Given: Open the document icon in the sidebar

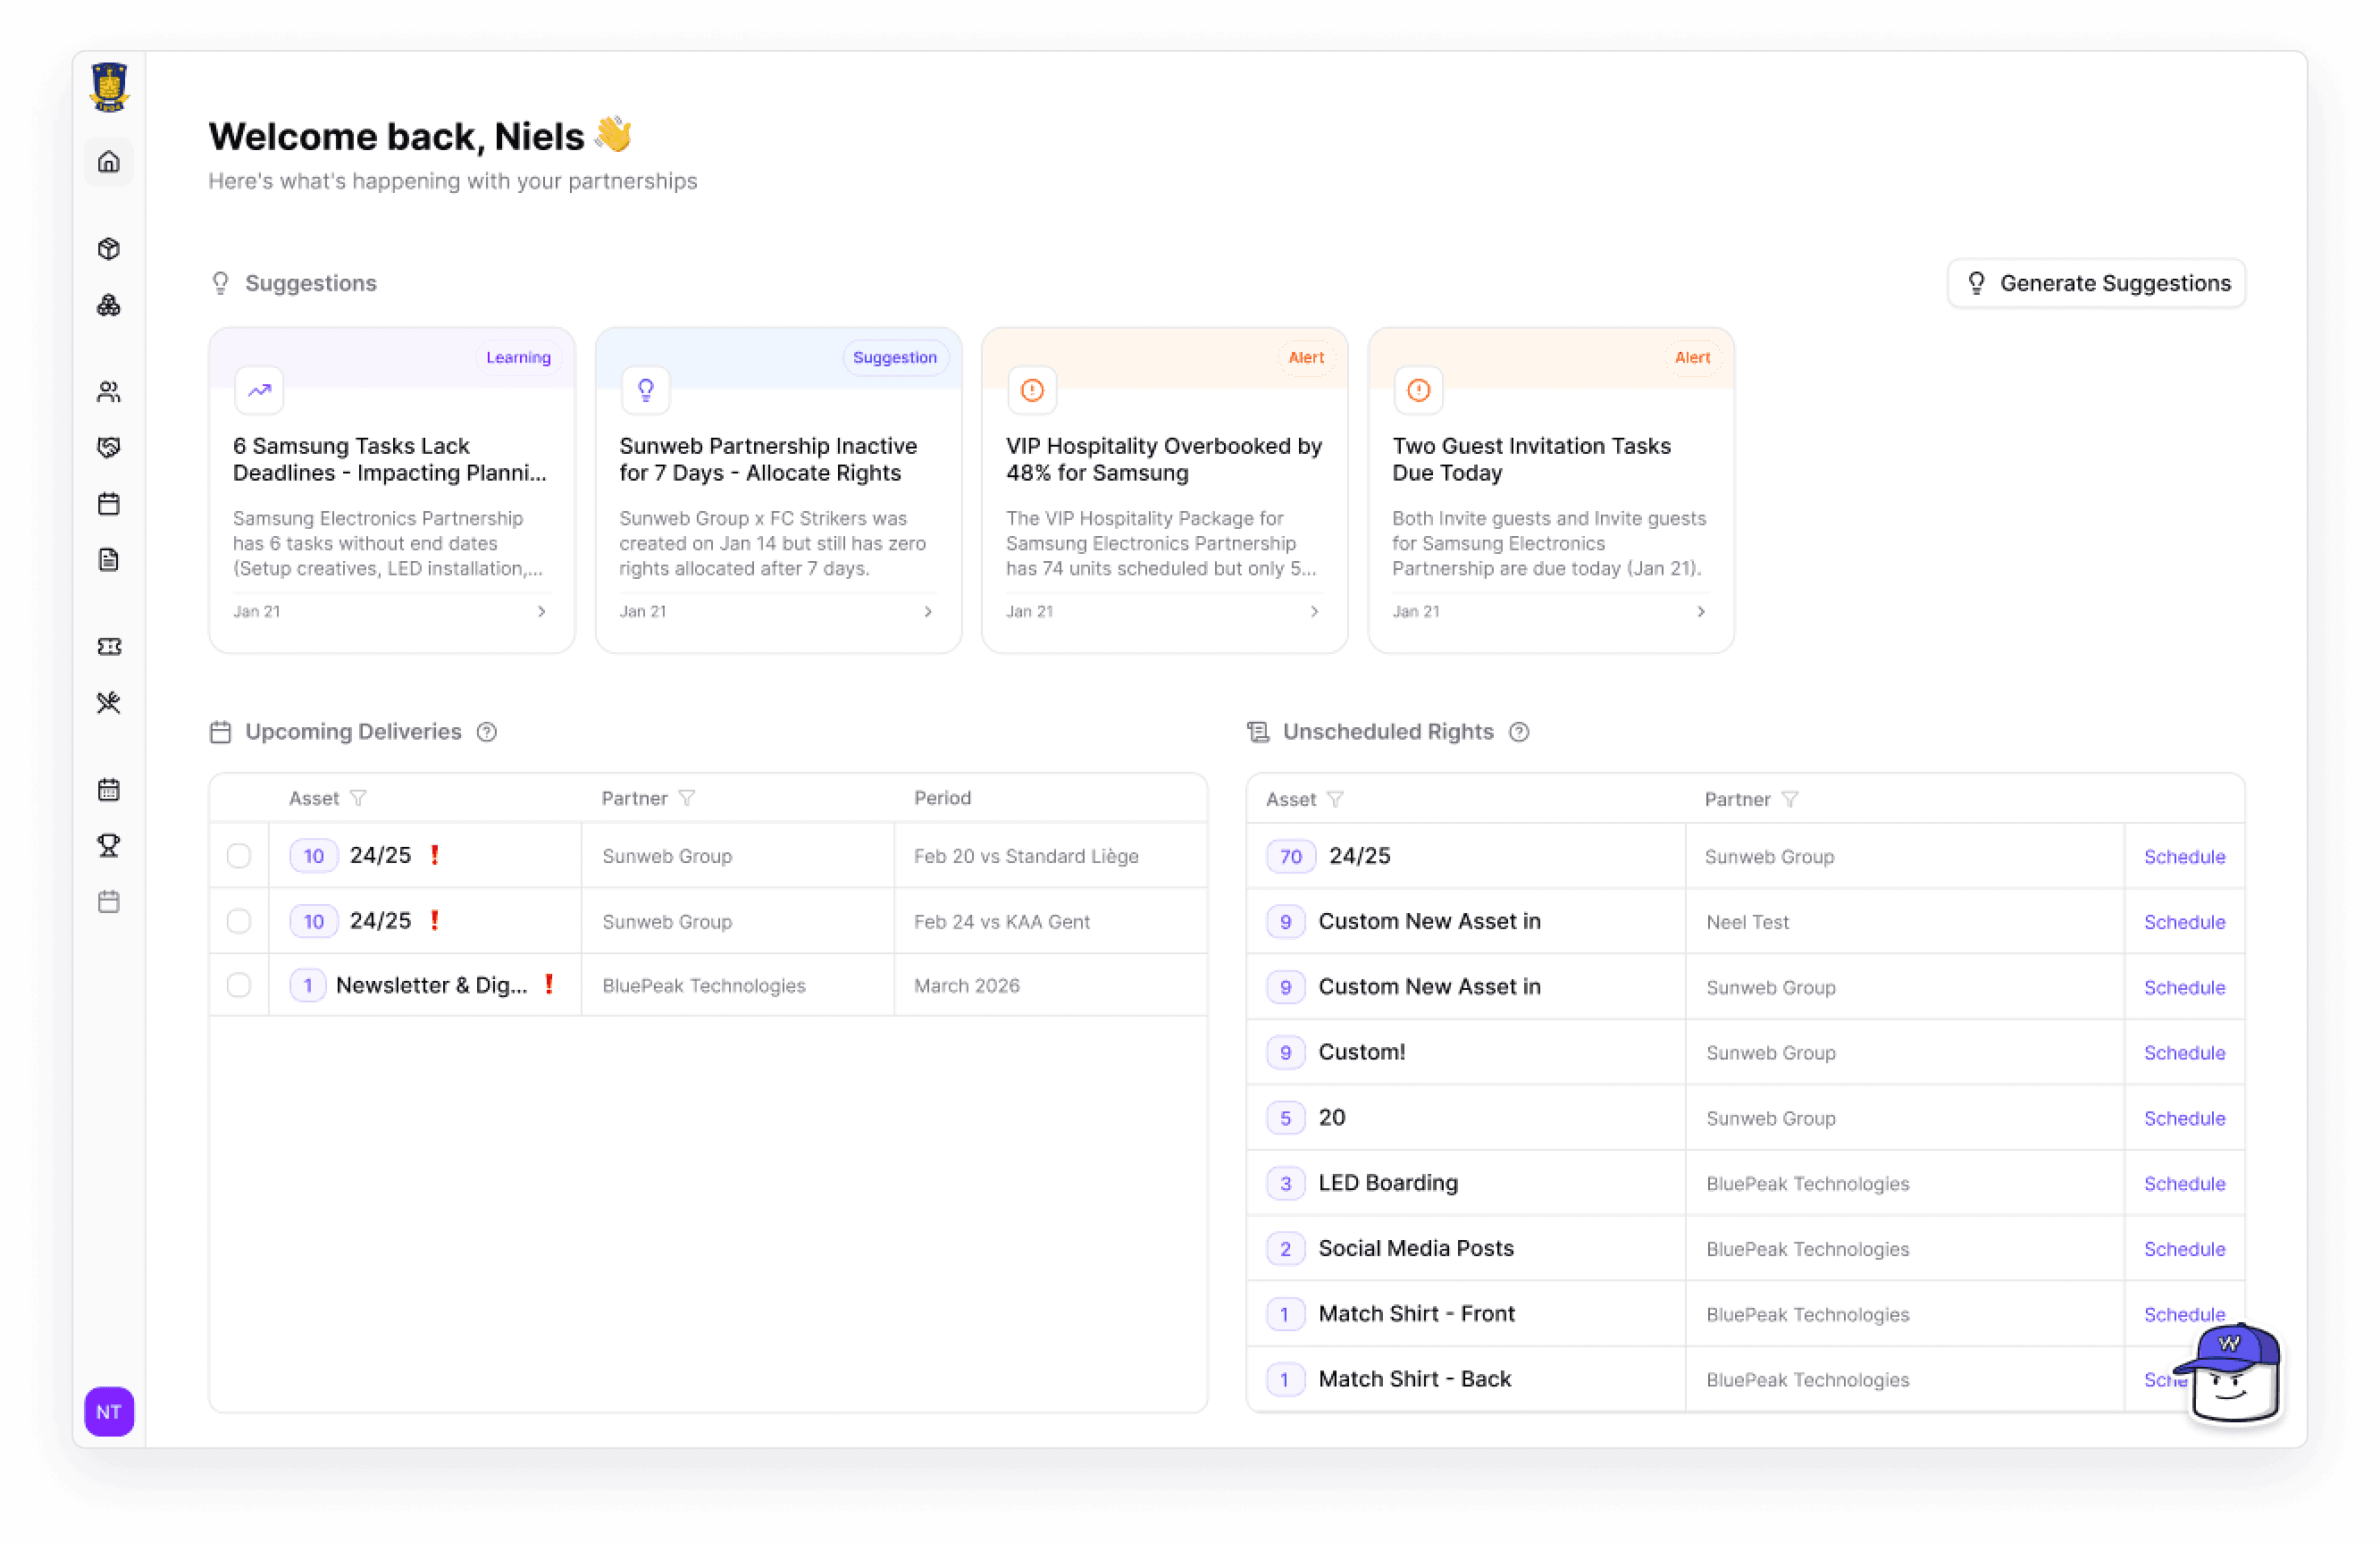Looking at the screenshot, I should [108, 559].
